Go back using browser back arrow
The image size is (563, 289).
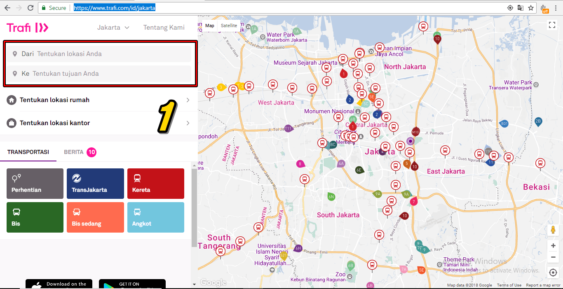tap(7, 8)
